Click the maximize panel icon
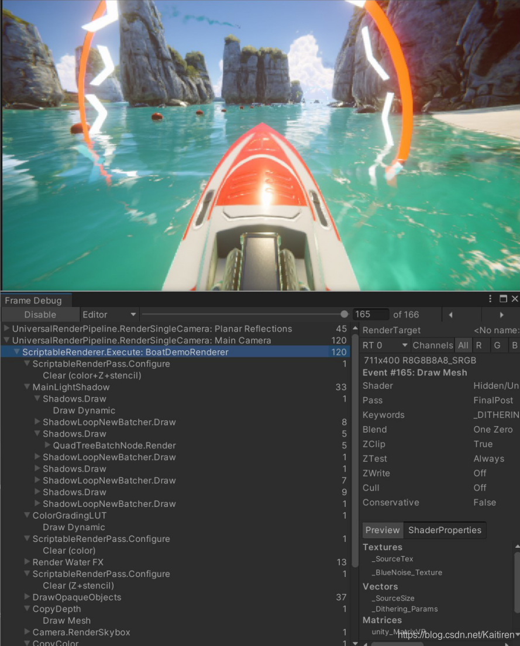Viewport: 520px width, 646px height. (x=503, y=299)
